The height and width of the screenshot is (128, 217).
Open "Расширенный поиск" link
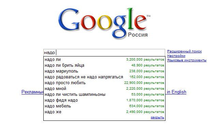(184, 51)
